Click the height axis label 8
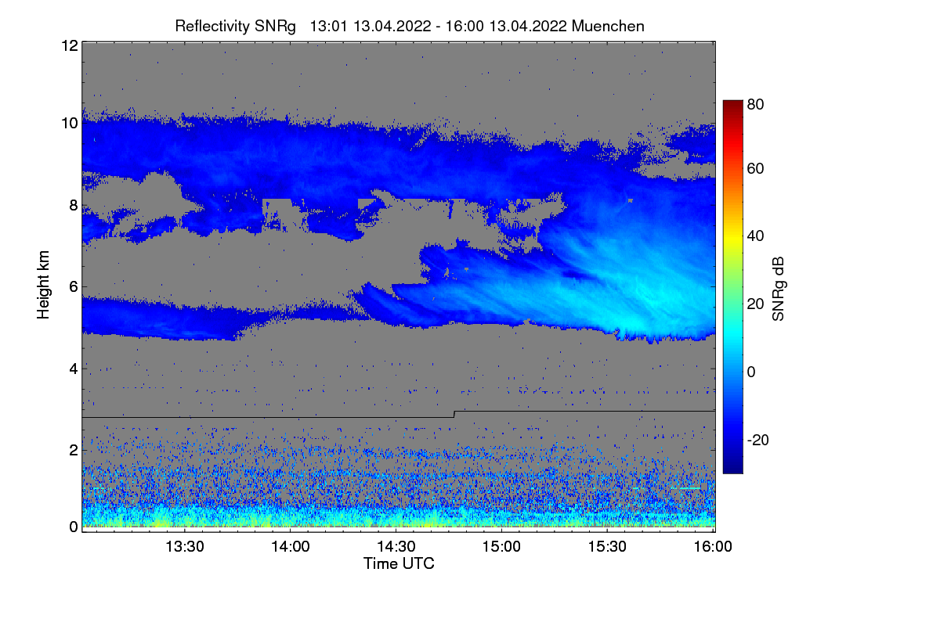Viewport: 940px width, 626px height. 73,205
